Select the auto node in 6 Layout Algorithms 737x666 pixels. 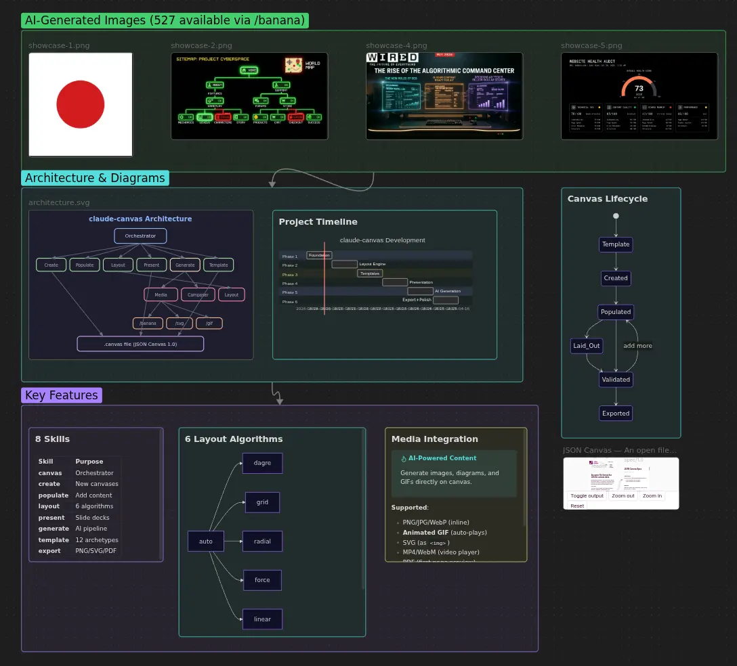205,541
